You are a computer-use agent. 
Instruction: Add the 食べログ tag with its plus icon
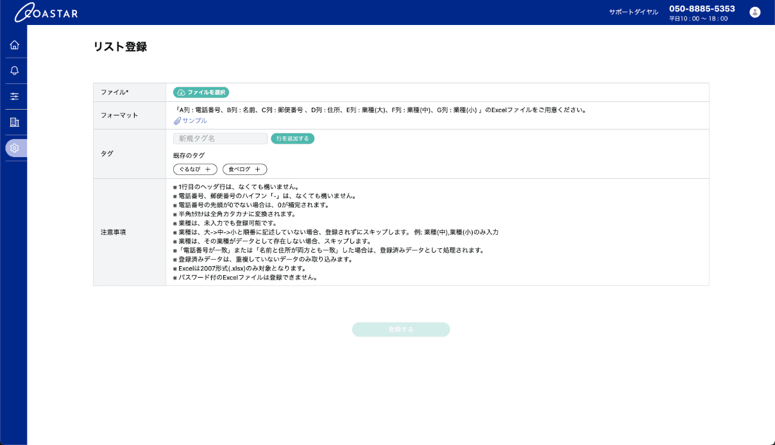click(x=259, y=169)
